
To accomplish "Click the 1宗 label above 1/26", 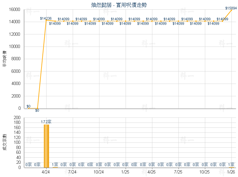I will [231, 165].
